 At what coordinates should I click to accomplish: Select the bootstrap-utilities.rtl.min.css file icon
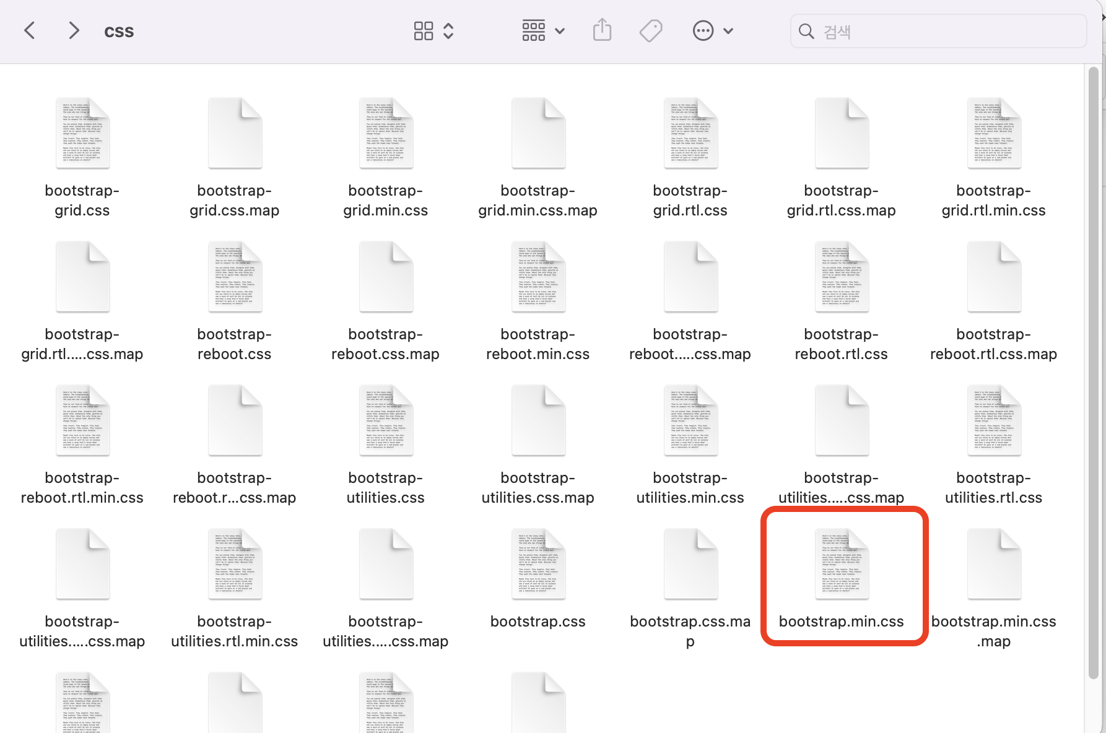tap(235, 564)
